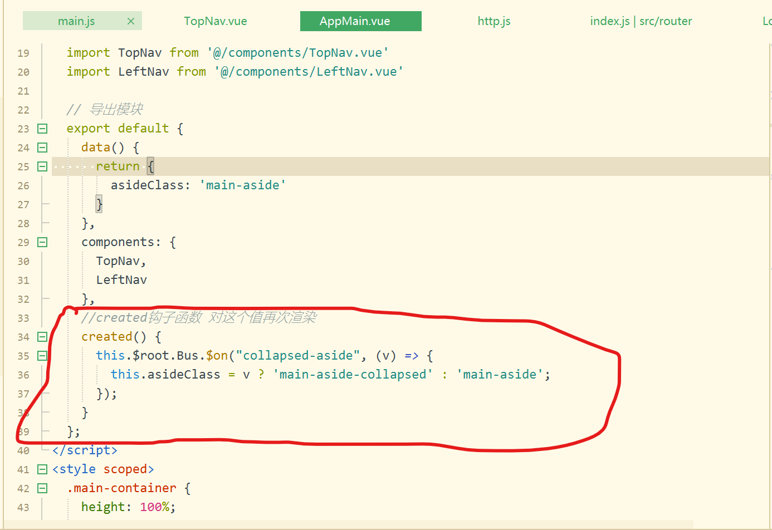Switch to the main.js tab
The image size is (772, 530).
tap(76, 21)
